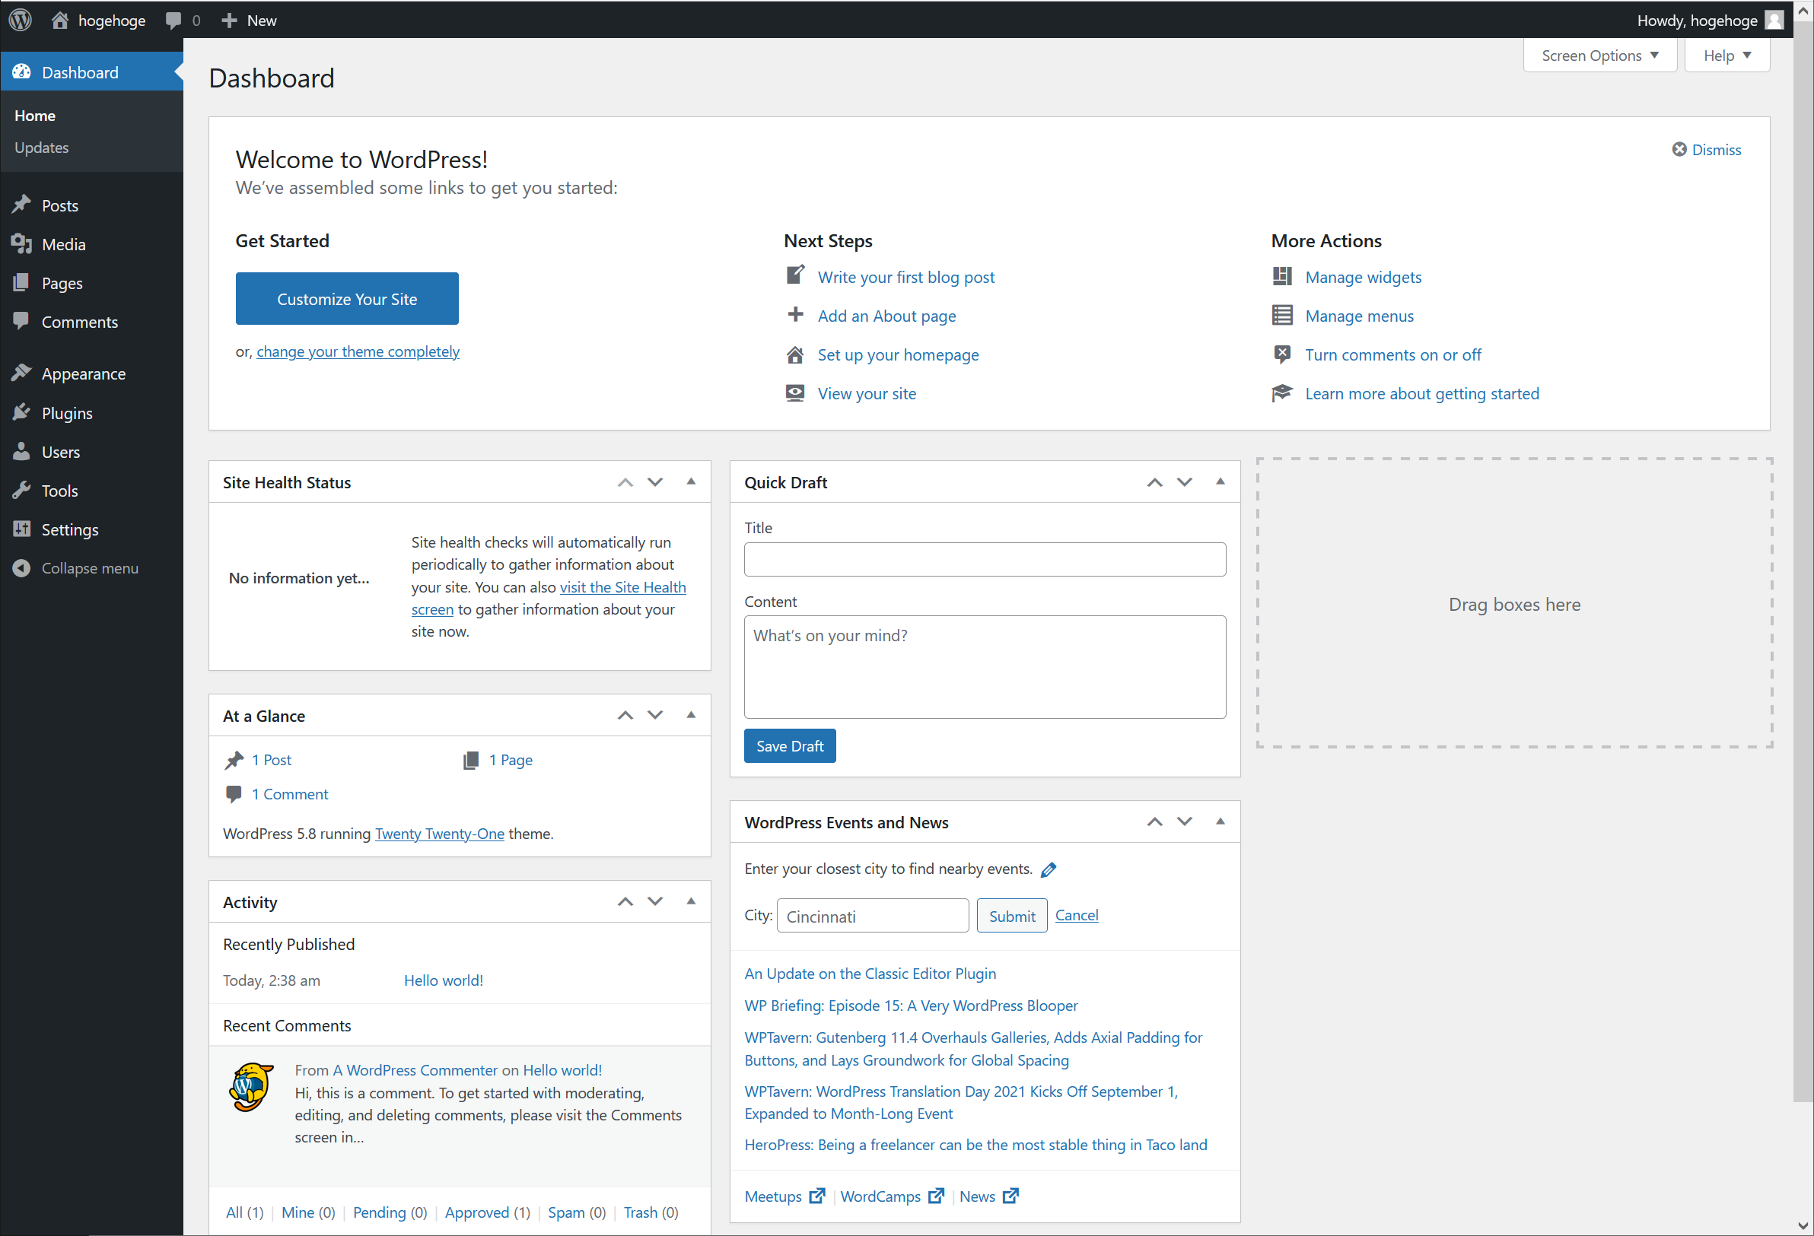Move WordPress Events and News box up
This screenshot has height=1236, width=1814.
click(1154, 821)
